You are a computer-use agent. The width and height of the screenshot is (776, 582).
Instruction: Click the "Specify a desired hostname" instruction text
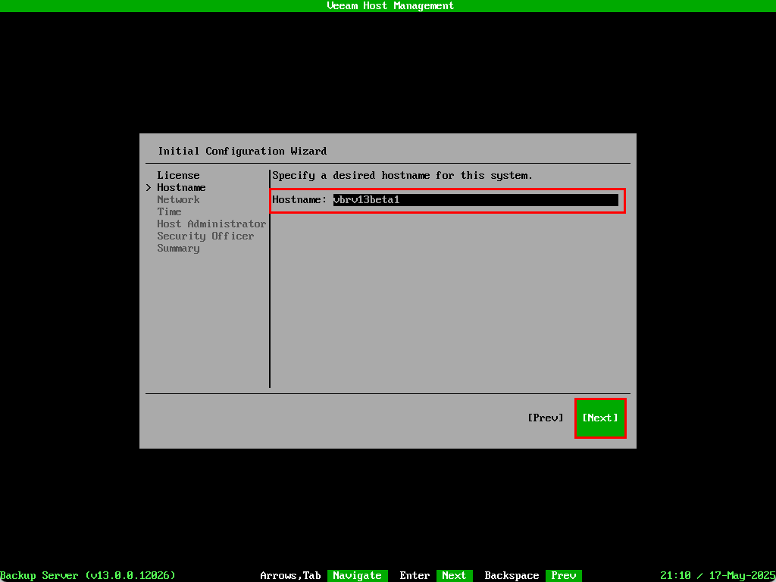click(402, 175)
